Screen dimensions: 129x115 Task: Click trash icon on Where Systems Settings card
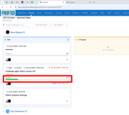point(67,101)
